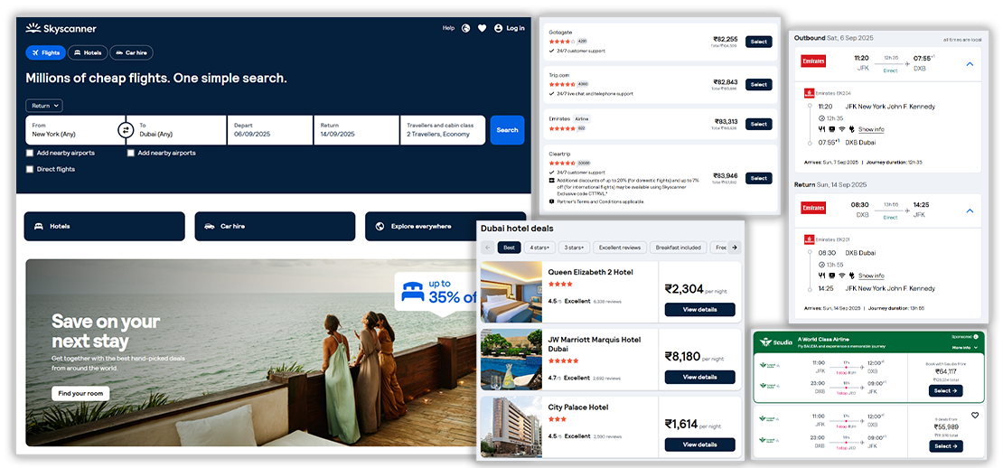Click Wi-Fi icon on Emirates EK204 flight
This screenshot has width=1003, height=468.
point(842,129)
